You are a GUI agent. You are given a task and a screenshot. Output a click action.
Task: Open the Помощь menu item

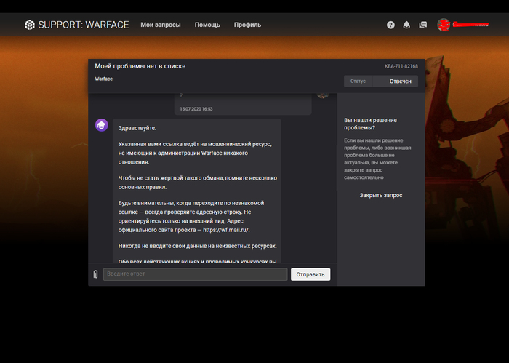207,25
